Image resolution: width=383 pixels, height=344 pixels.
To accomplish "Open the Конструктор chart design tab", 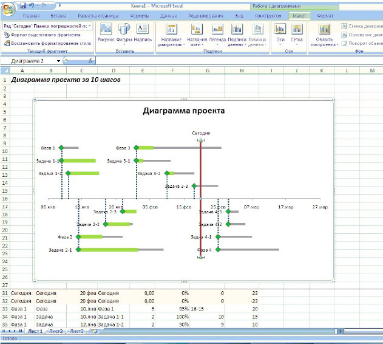I will (268, 15).
